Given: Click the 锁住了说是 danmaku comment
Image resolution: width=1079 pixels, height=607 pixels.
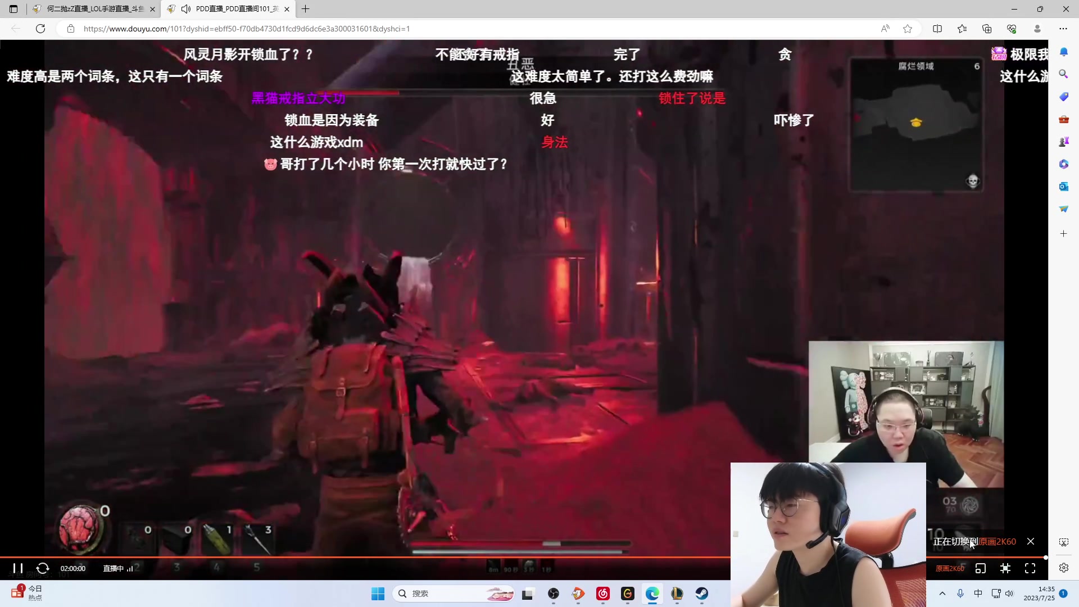Looking at the screenshot, I should 692,98.
